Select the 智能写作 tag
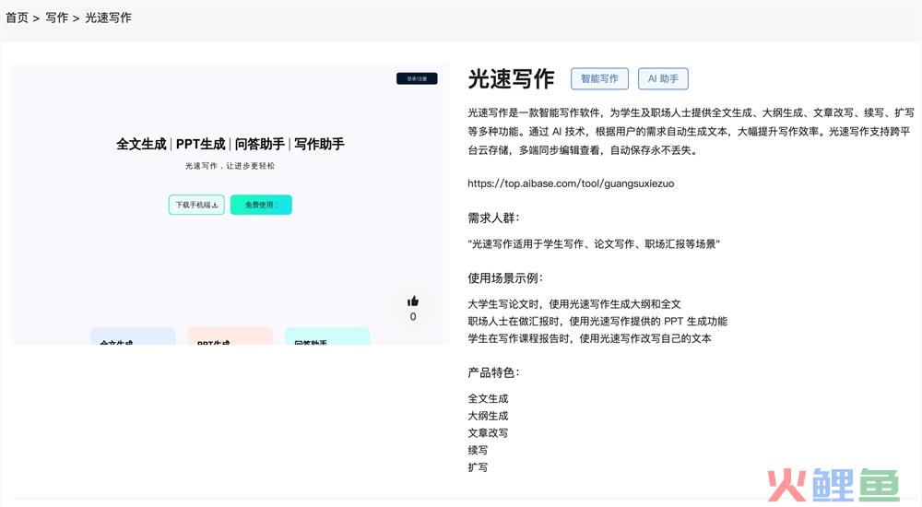This screenshot has height=507, width=922. [x=599, y=79]
